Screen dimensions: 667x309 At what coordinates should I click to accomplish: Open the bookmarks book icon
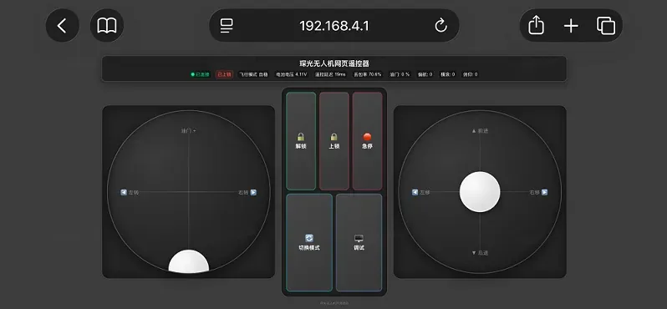(x=107, y=26)
